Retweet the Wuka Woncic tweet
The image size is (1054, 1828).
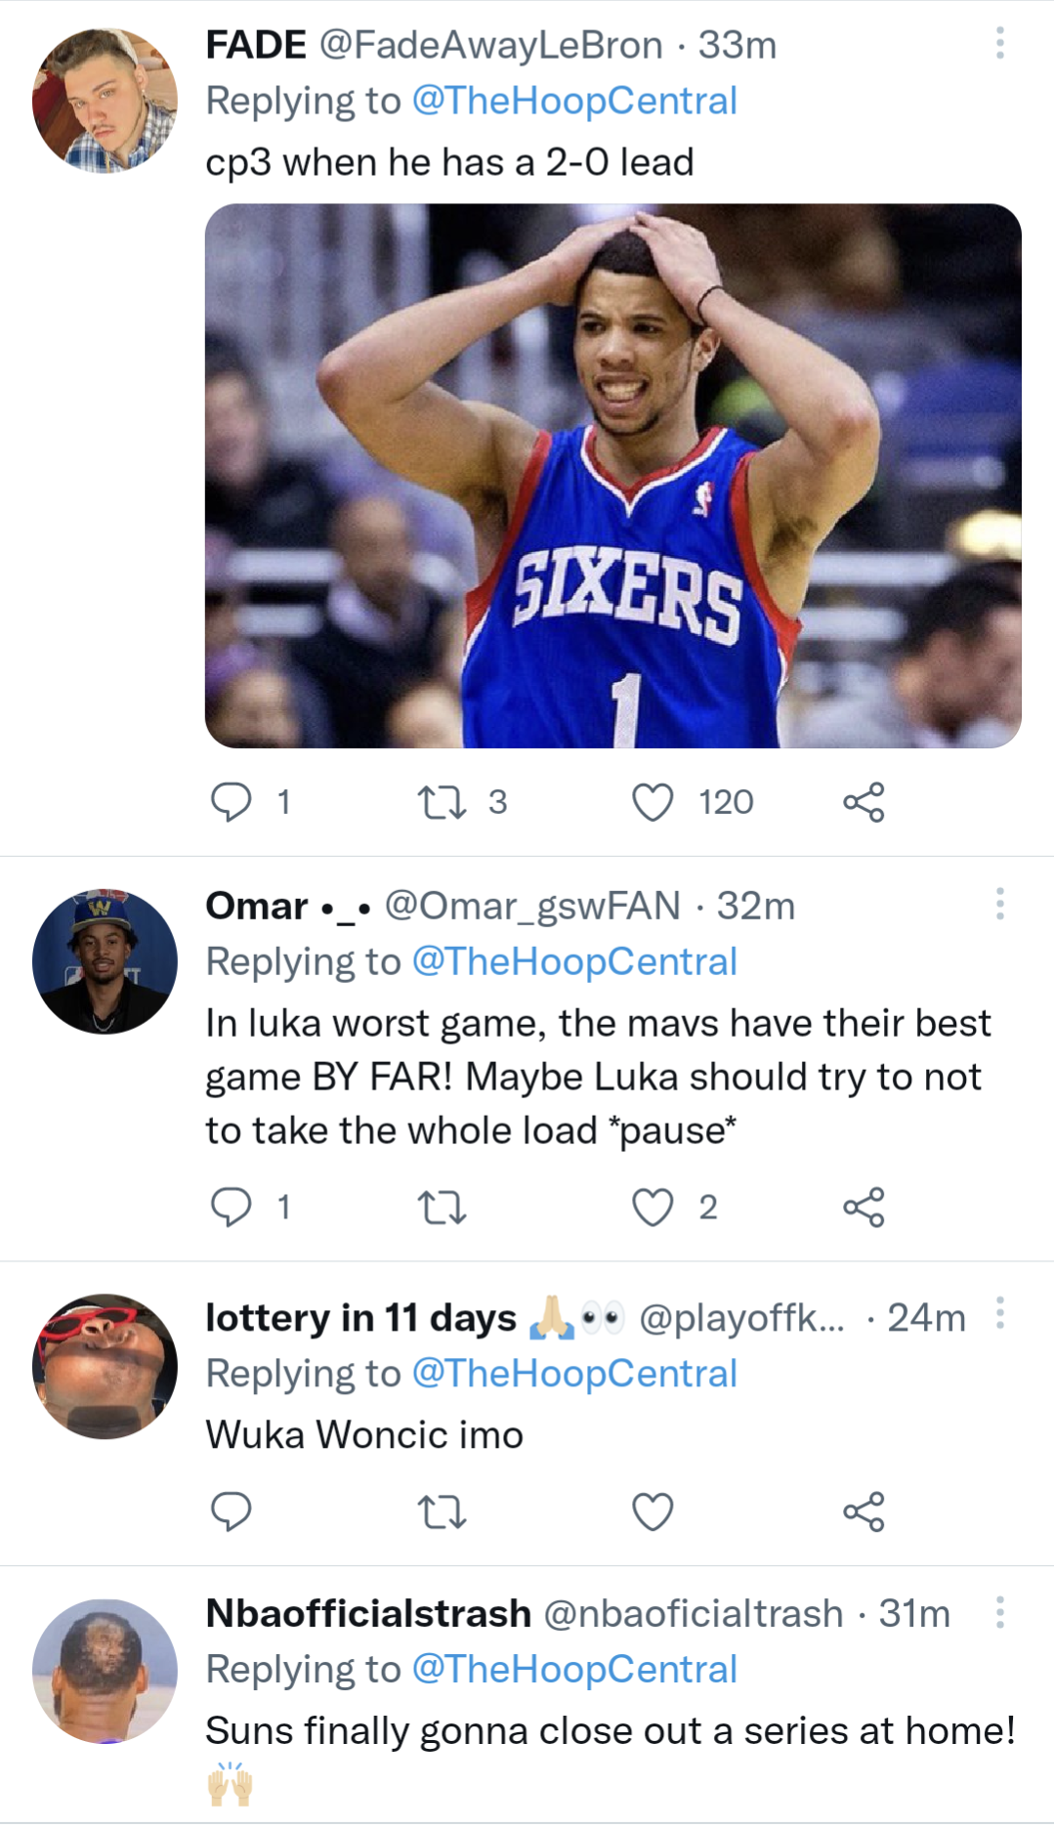(442, 1511)
